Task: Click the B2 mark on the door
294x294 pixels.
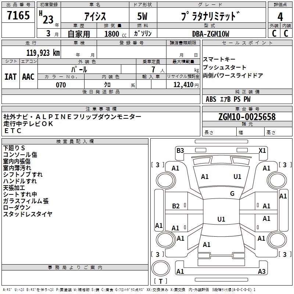Action: [176, 206]
